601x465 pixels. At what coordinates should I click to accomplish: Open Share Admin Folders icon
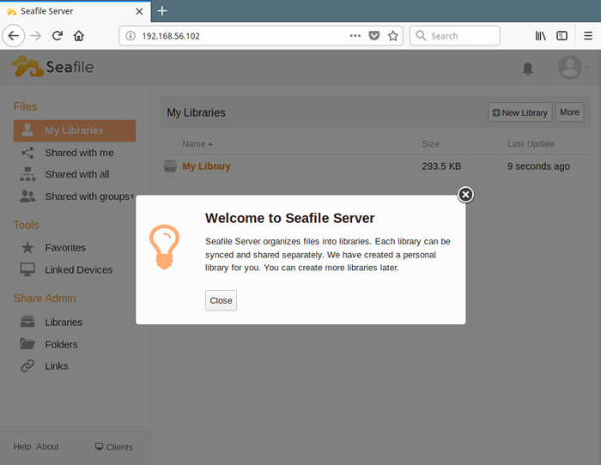pos(27,344)
